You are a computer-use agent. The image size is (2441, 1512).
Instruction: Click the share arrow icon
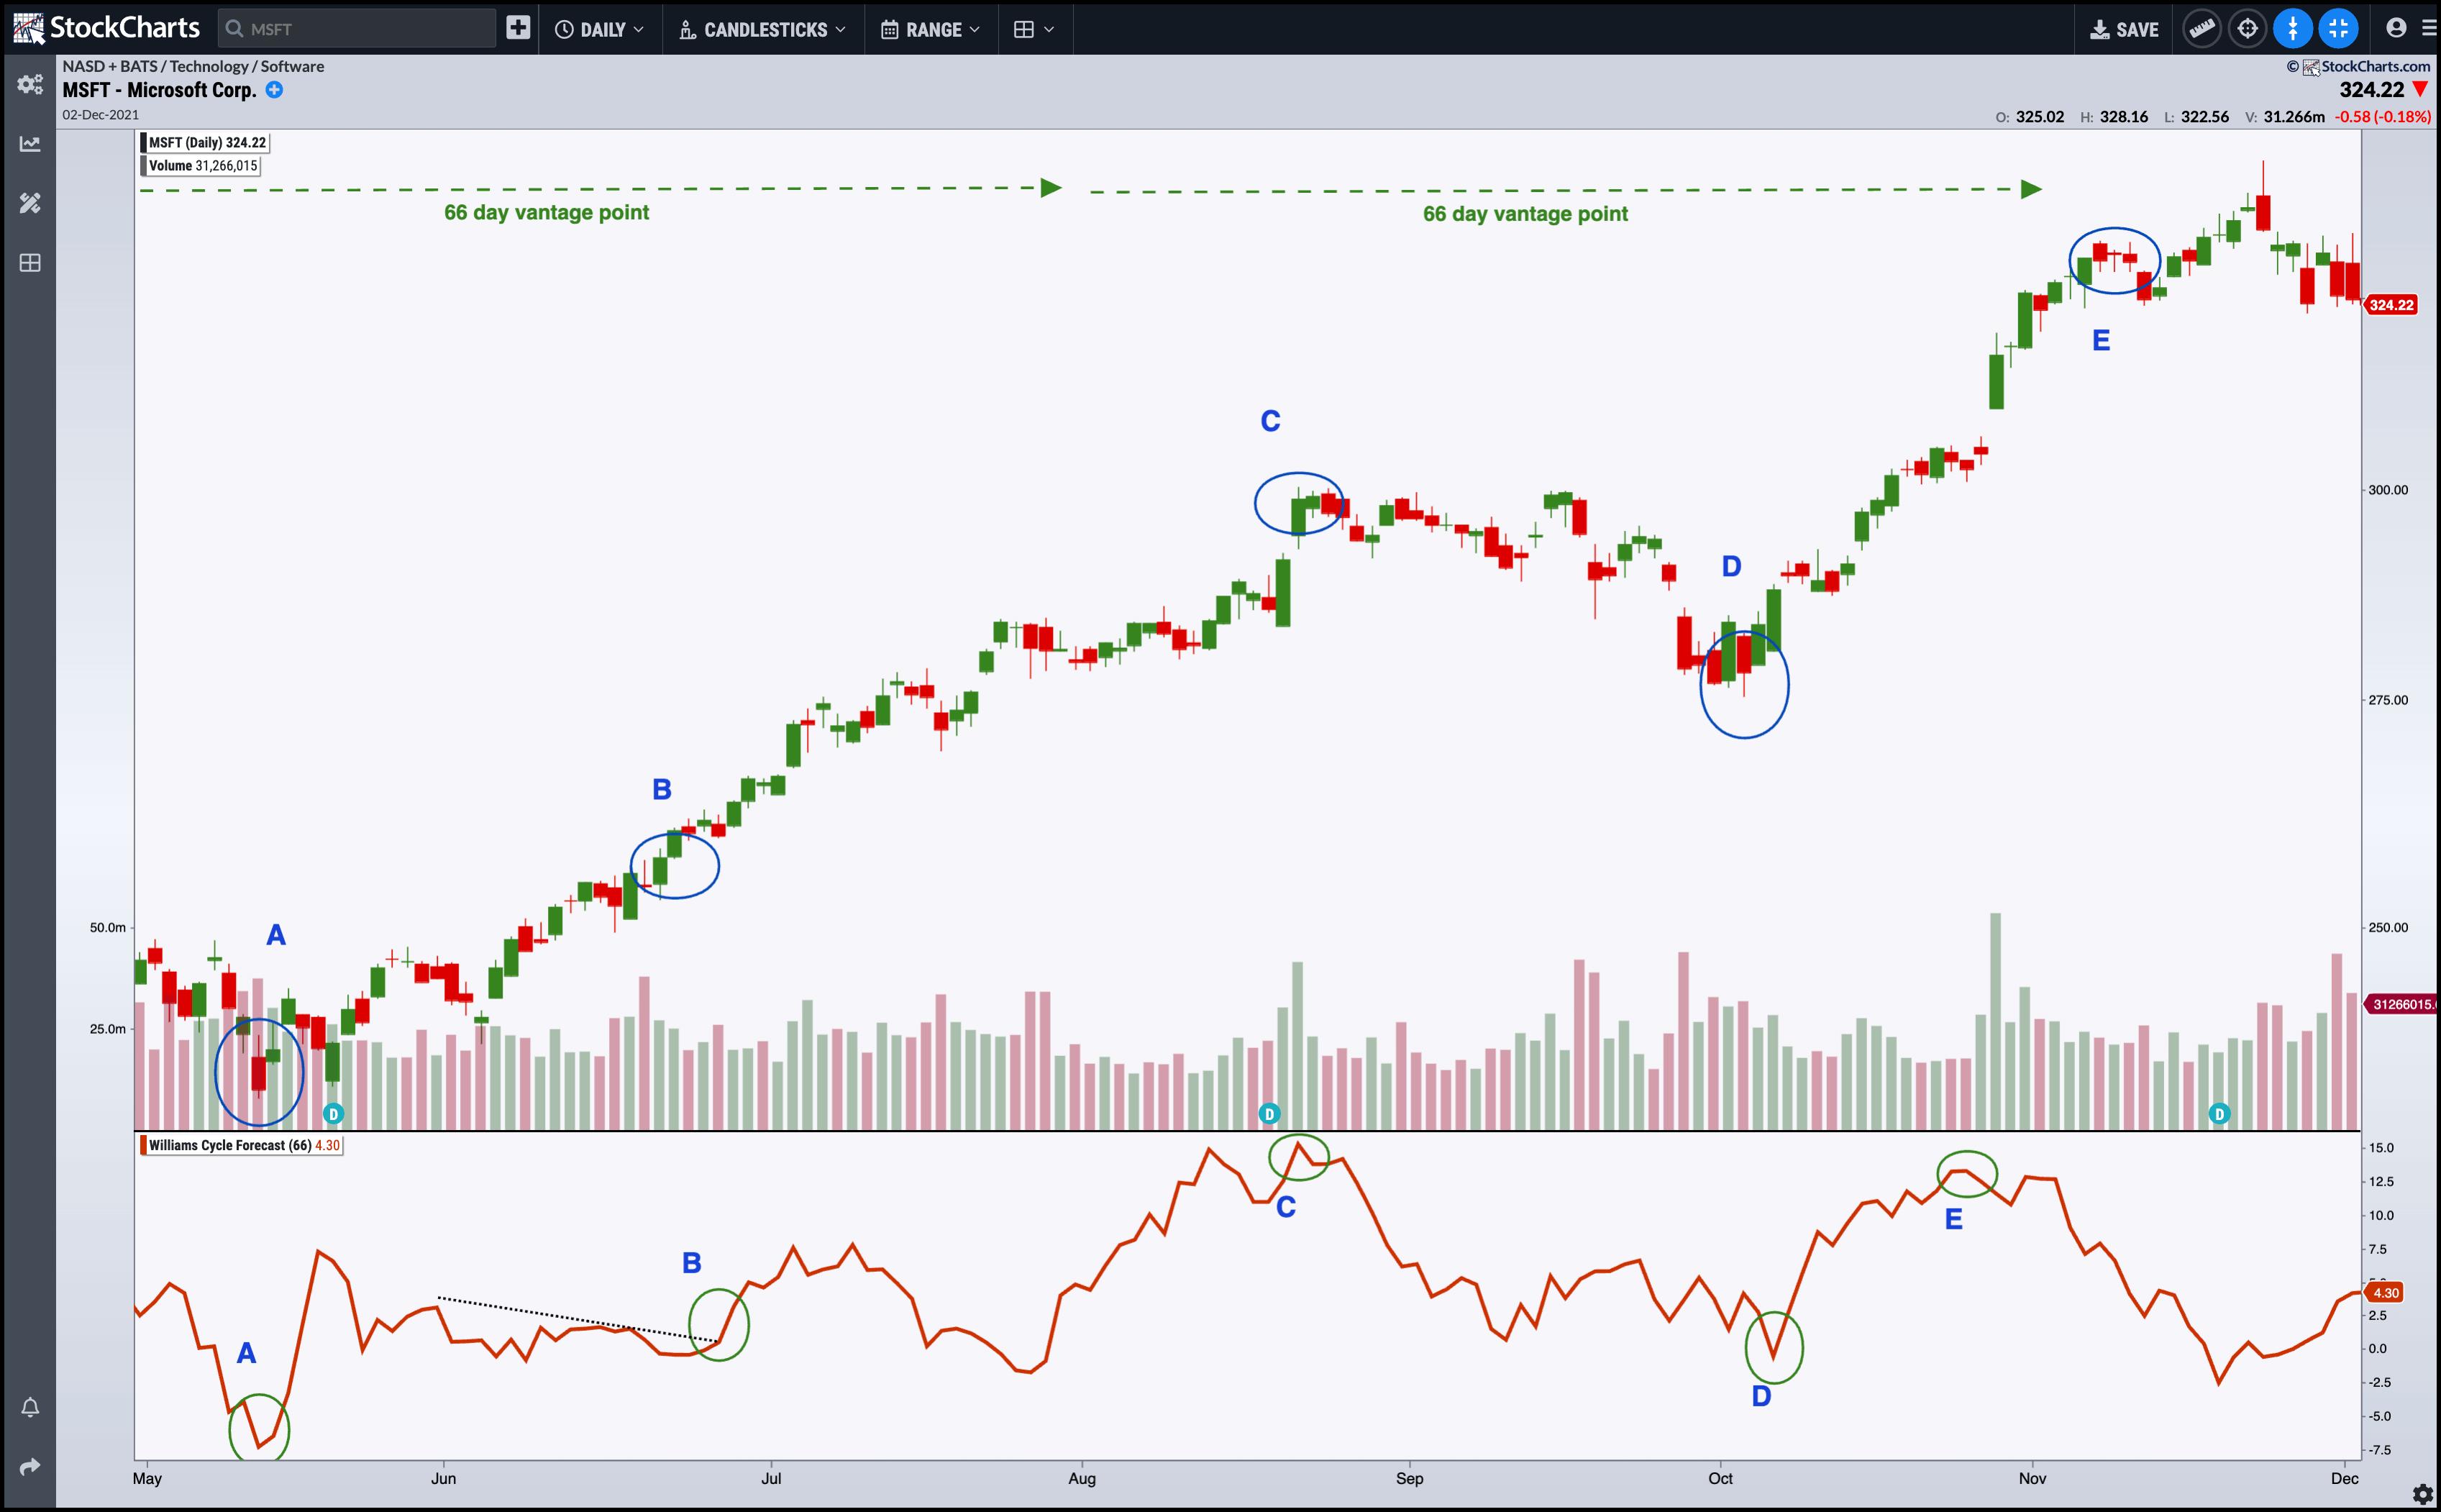(30, 1467)
